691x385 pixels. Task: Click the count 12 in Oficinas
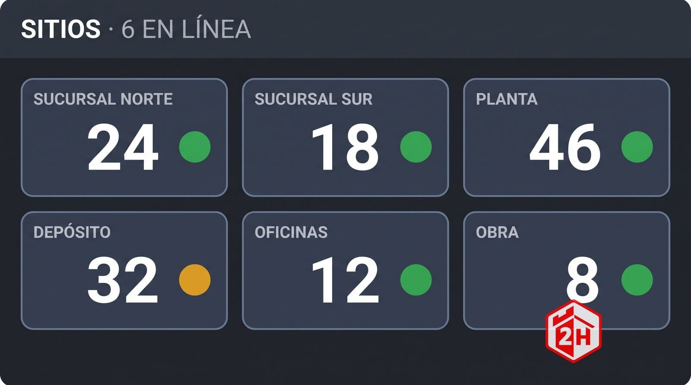point(345,280)
